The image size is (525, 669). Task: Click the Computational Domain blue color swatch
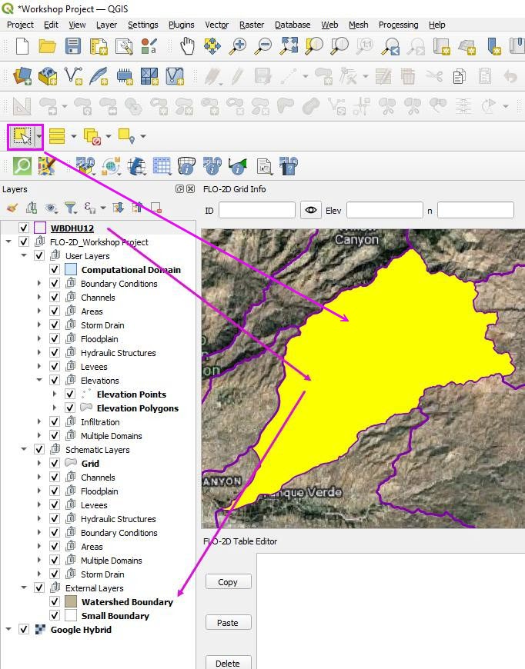[71, 270]
